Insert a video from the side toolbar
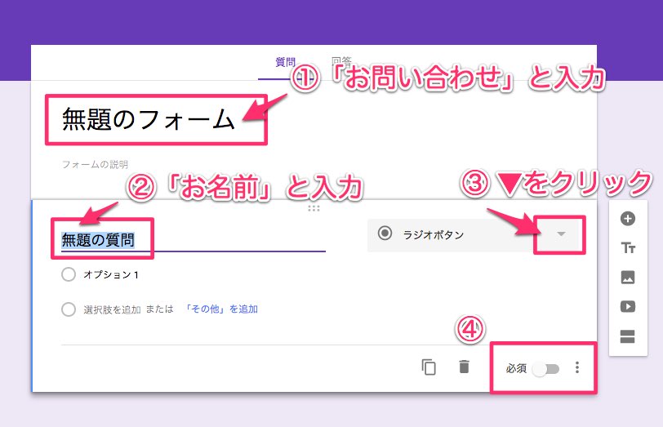Image resolution: width=663 pixels, height=427 pixels. click(627, 306)
